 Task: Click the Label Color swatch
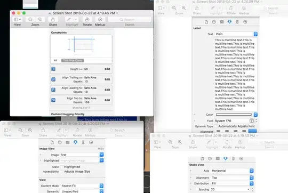click(234, 115)
